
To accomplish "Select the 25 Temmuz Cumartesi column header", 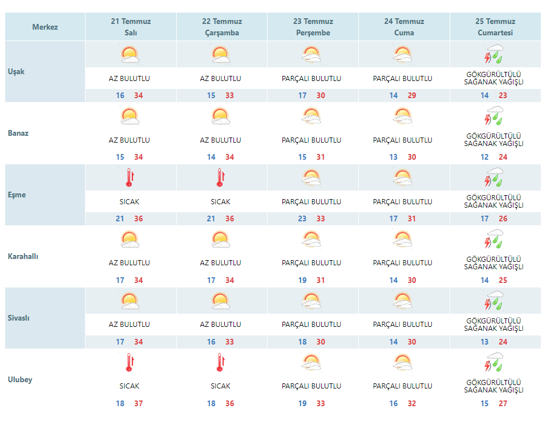I will (495, 27).
